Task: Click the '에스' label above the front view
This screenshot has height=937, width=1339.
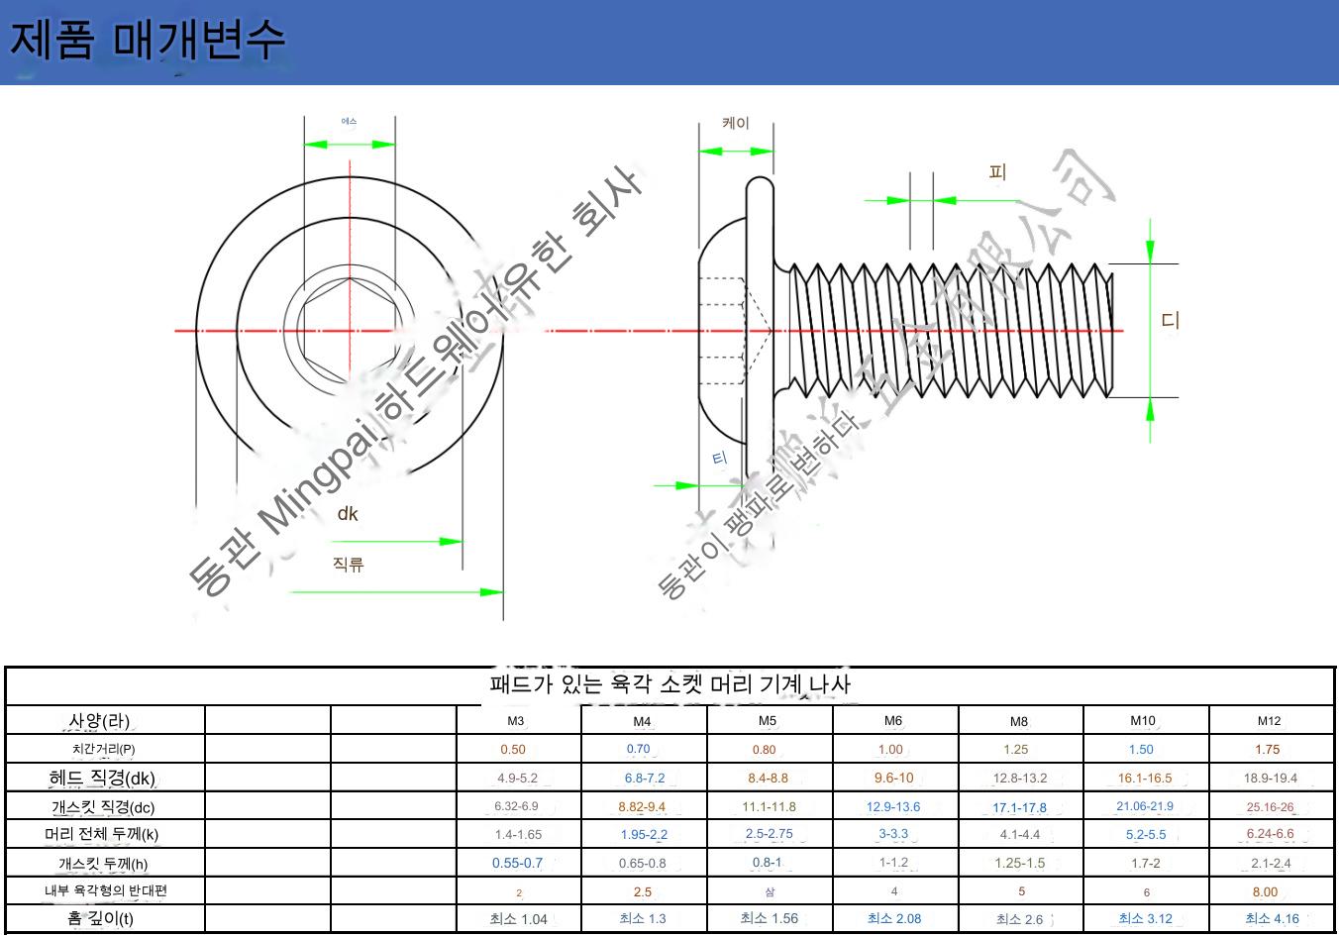Action: point(349,122)
